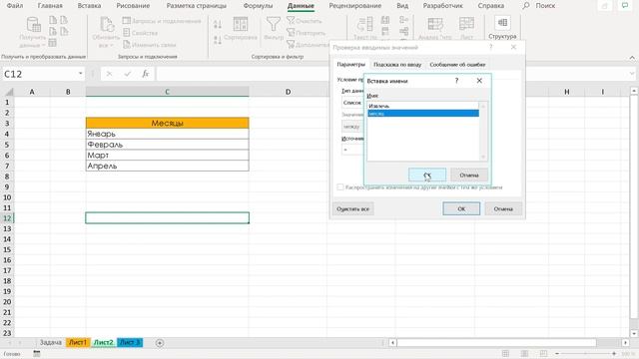Expand the formula bar chevron
The height and width of the screenshot is (359, 639).
tap(632, 74)
